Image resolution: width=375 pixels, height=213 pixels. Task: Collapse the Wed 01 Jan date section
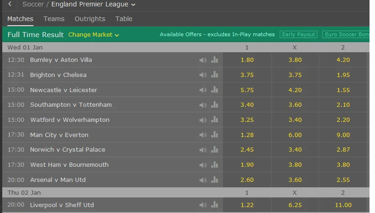point(25,47)
